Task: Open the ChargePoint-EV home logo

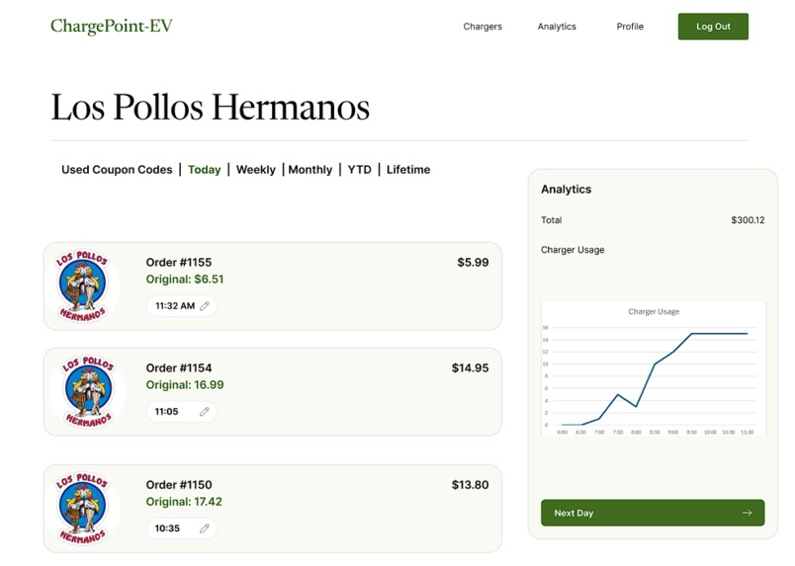Action: coord(112,26)
